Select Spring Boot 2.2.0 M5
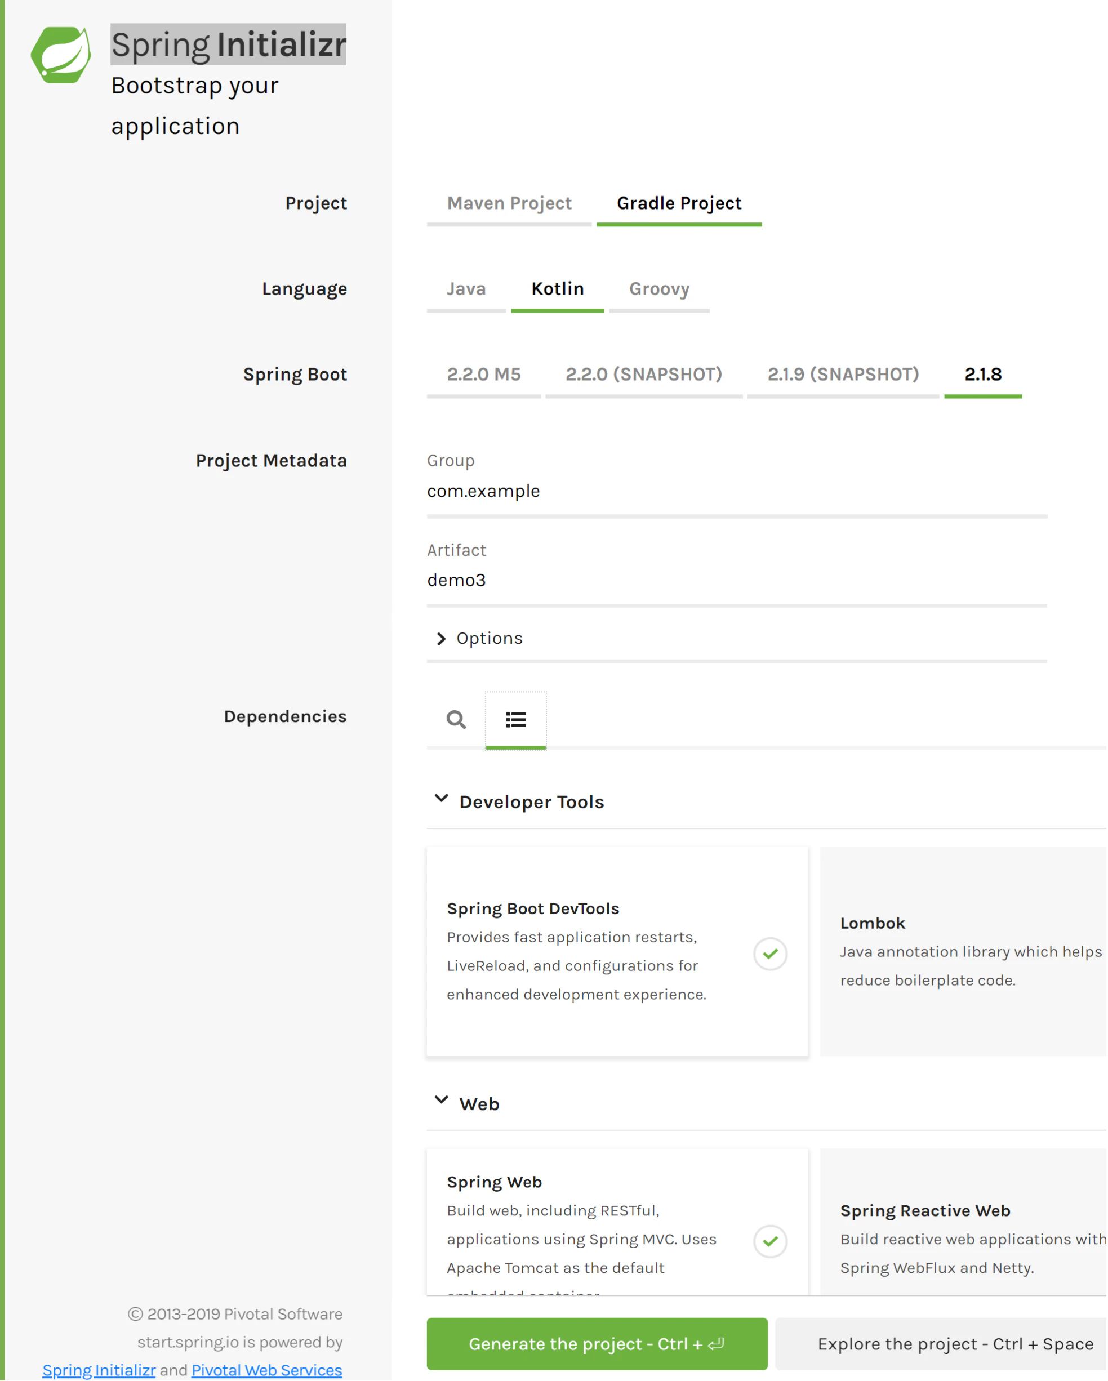 pos(483,376)
